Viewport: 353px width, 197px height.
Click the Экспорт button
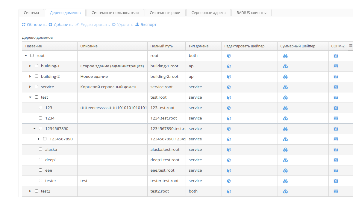coord(146,24)
